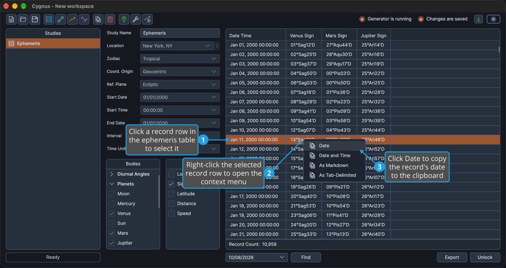
Task: Enable the Latitude checkbox
Action: tap(171, 194)
